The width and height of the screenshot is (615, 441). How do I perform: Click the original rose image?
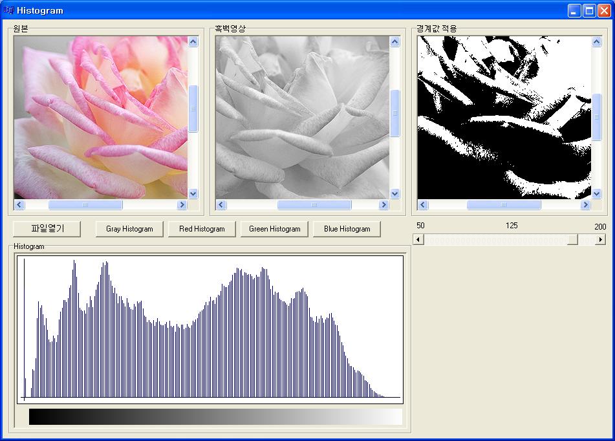point(100,117)
